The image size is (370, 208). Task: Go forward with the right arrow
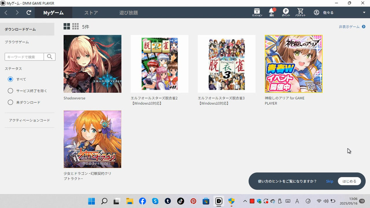[17, 12]
